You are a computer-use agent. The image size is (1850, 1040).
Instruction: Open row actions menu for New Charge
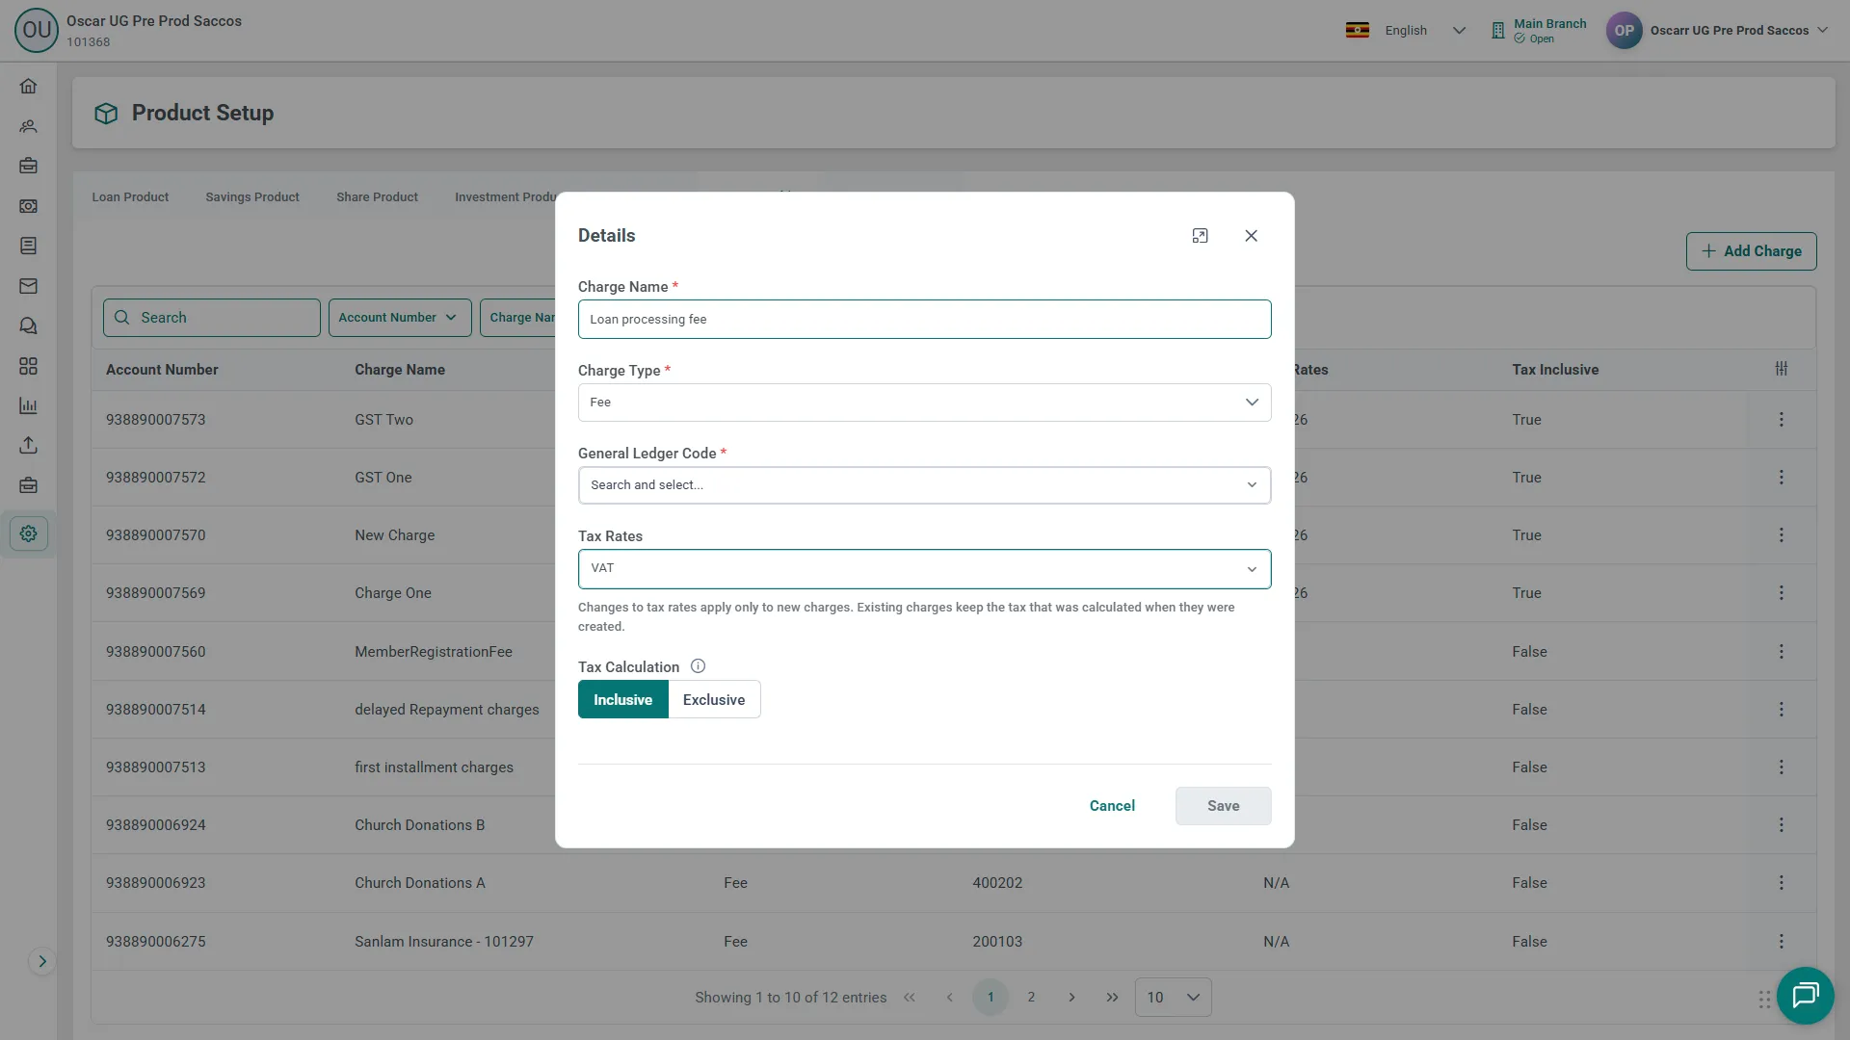[1781, 535]
